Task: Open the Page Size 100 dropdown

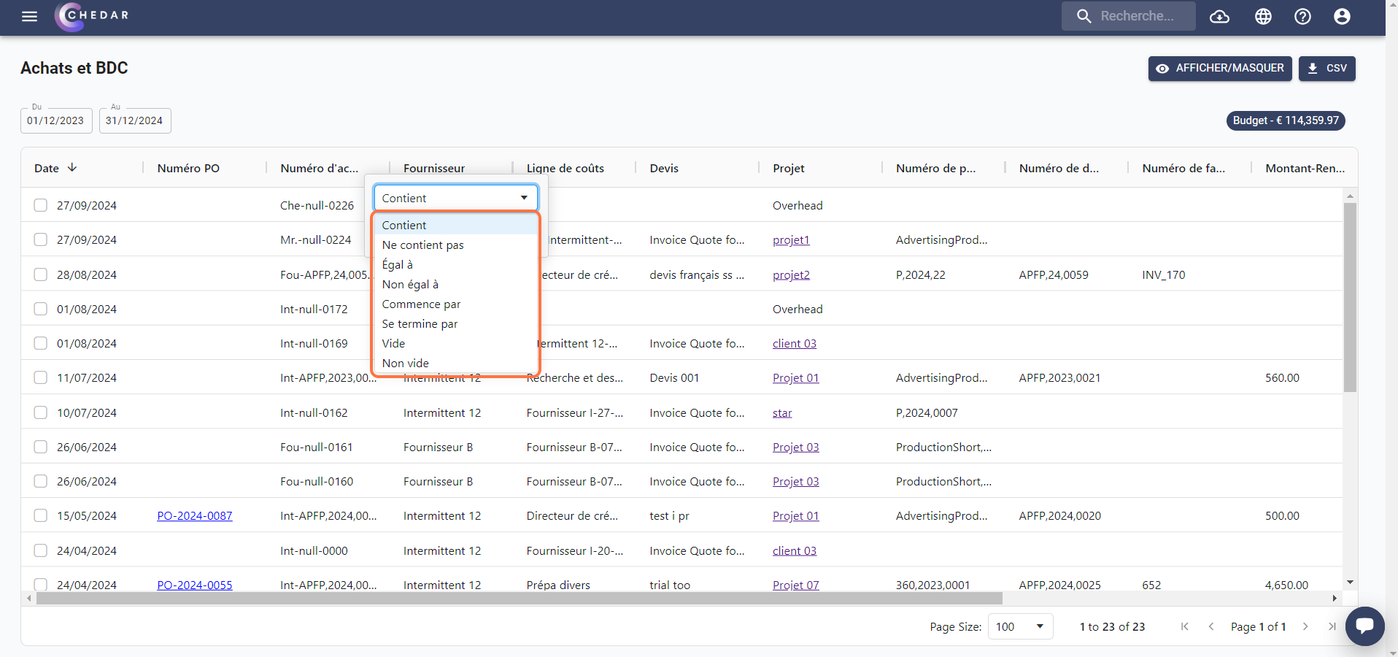Action: [x=1020, y=626]
